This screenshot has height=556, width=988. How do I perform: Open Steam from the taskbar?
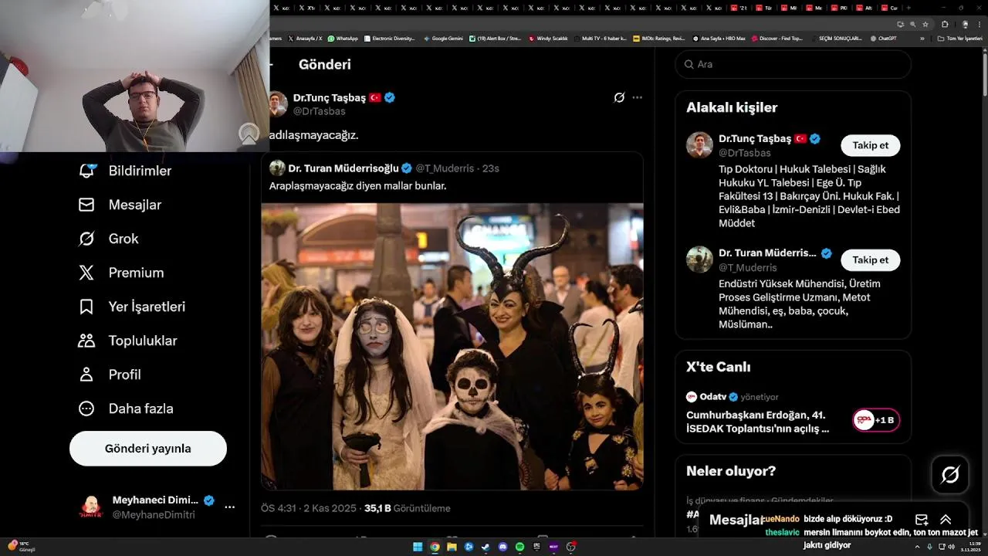point(486,547)
